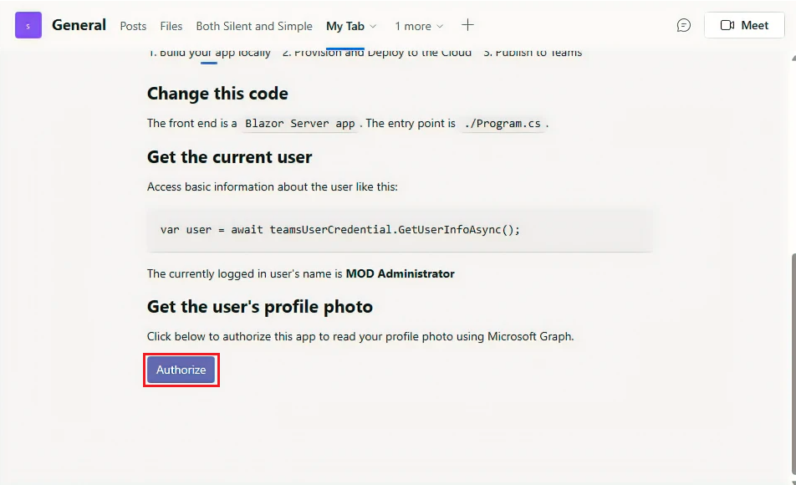Start a meeting with the Meet button

click(x=744, y=25)
